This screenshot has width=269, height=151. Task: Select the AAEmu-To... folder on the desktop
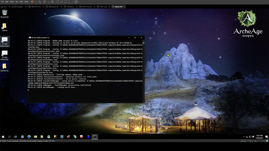point(5,67)
